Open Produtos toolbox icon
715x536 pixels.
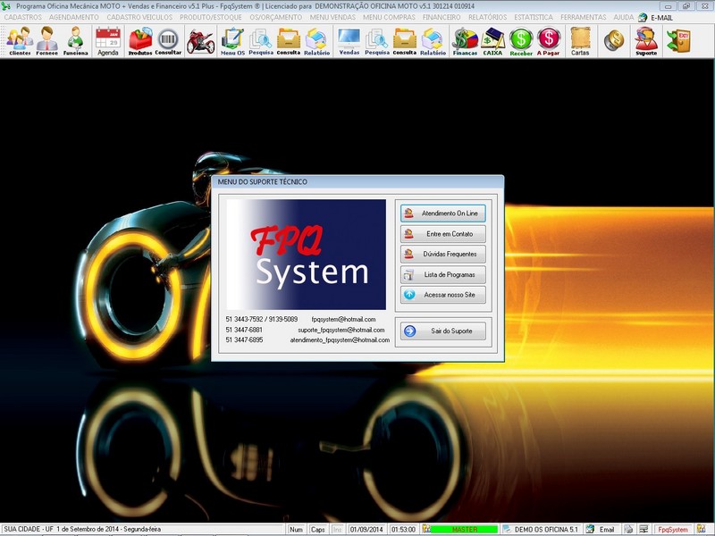click(x=140, y=40)
